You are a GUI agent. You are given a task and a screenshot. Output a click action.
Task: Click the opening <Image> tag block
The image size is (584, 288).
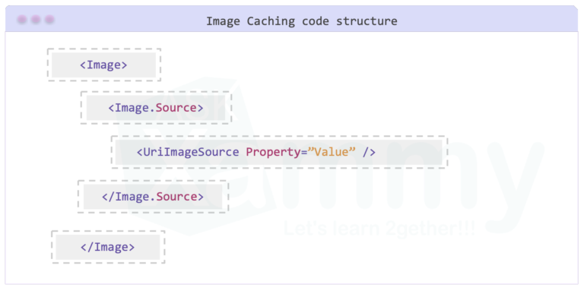104,65
